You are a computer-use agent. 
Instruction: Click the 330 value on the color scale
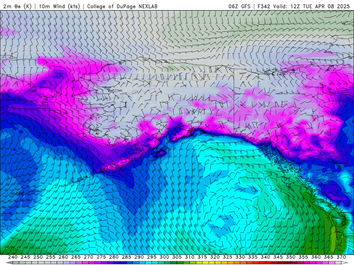point(240,257)
